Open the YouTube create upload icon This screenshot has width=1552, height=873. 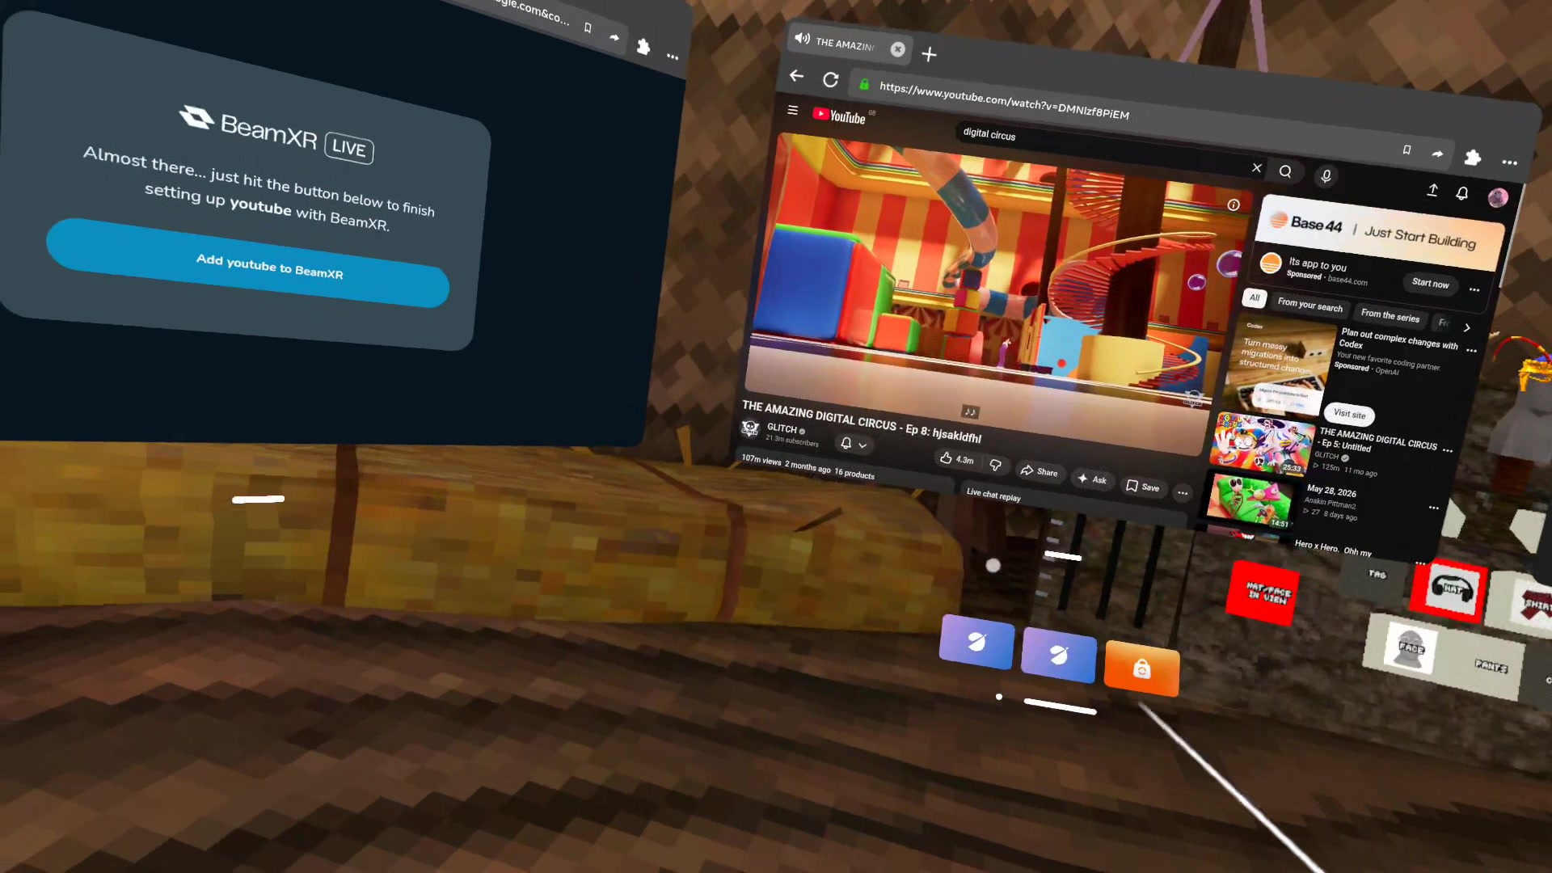point(1432,190)
